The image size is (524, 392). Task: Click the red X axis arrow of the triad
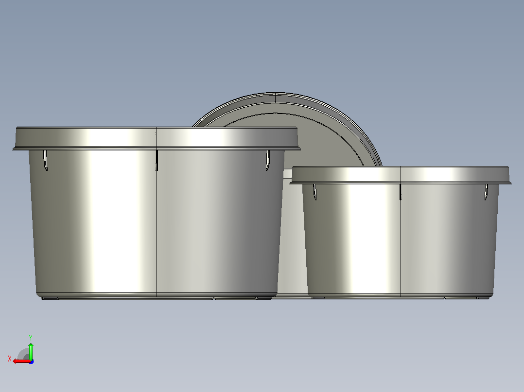(x=21, y=361)
